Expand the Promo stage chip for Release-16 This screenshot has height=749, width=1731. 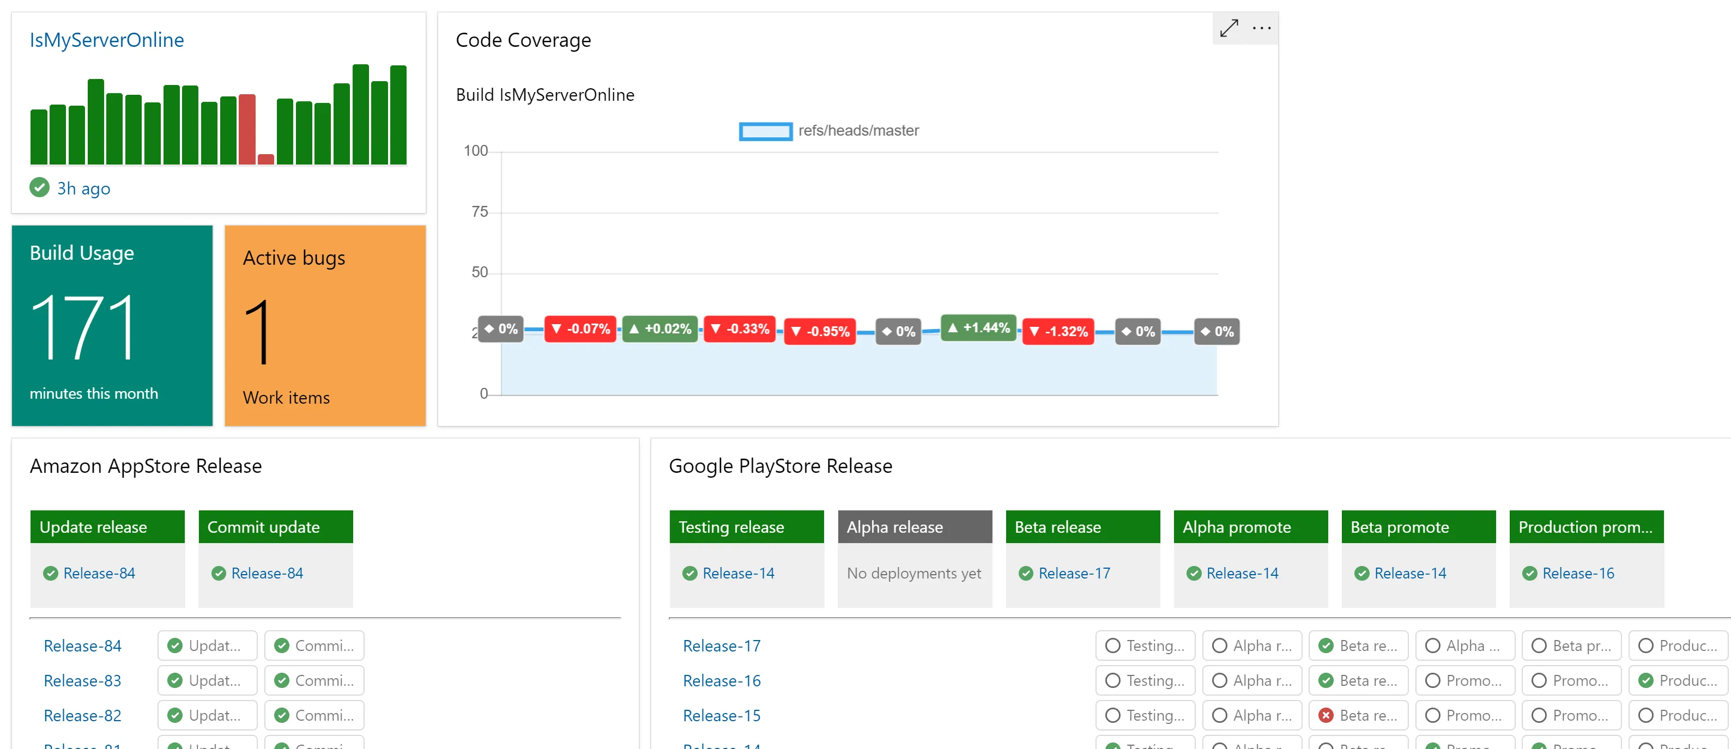pyautogui.click(x=1465, y=680)
